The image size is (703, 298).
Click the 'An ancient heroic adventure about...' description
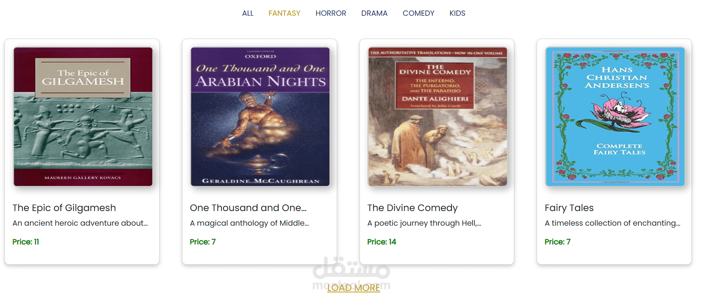(x=80, y=223)
